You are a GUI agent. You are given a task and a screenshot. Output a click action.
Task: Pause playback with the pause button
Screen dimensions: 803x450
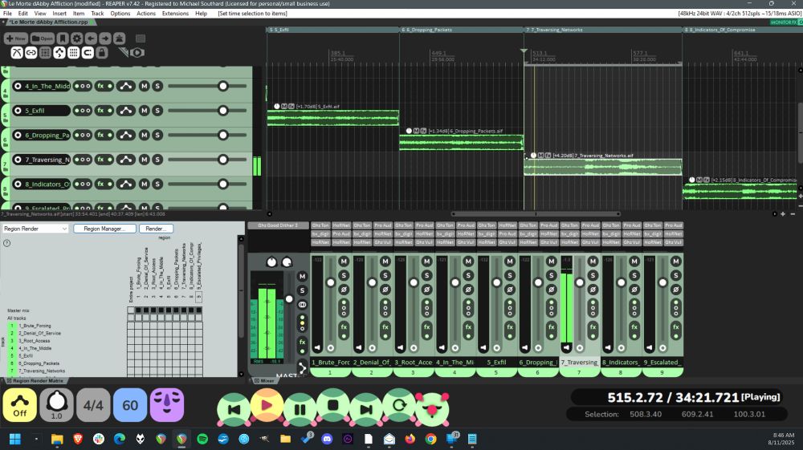[300, 409]
